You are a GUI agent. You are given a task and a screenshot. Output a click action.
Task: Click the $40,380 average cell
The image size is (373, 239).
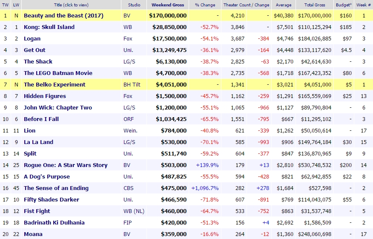[284, 16]
